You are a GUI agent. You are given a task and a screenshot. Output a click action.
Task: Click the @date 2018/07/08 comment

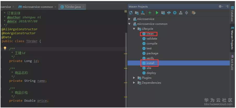coord(22,21)
